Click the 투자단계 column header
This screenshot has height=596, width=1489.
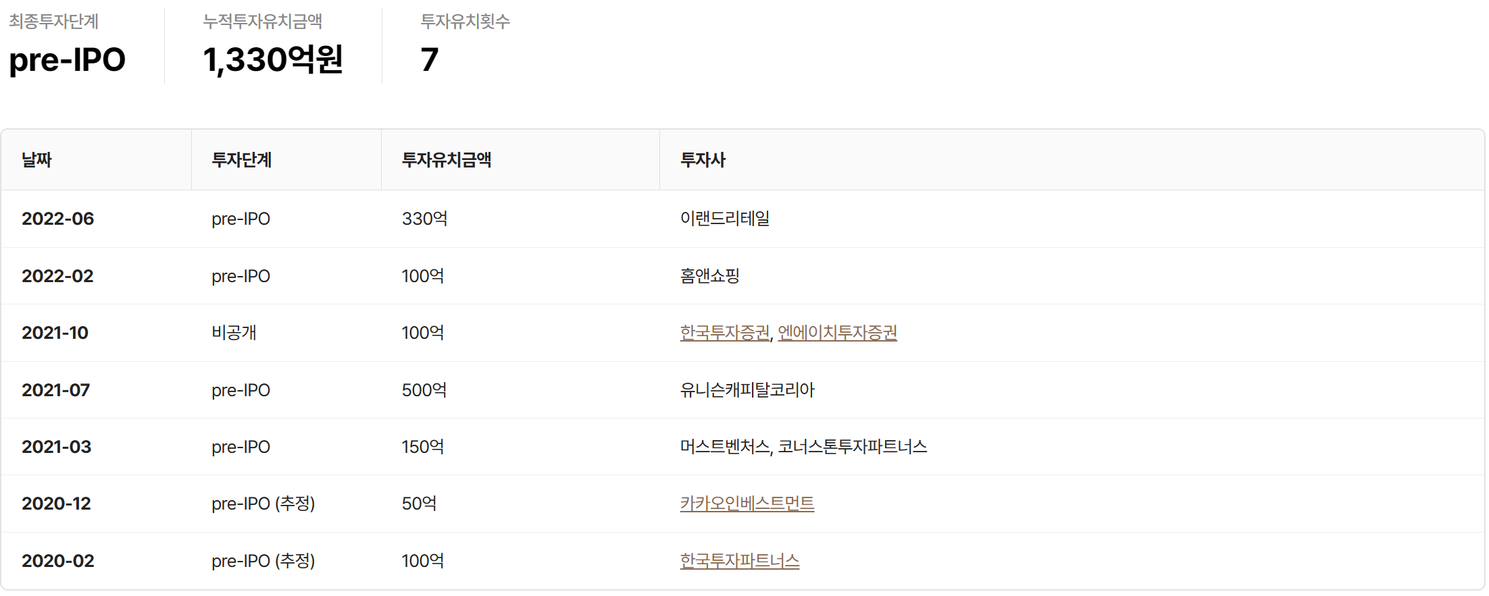click(x=241, y=160)
